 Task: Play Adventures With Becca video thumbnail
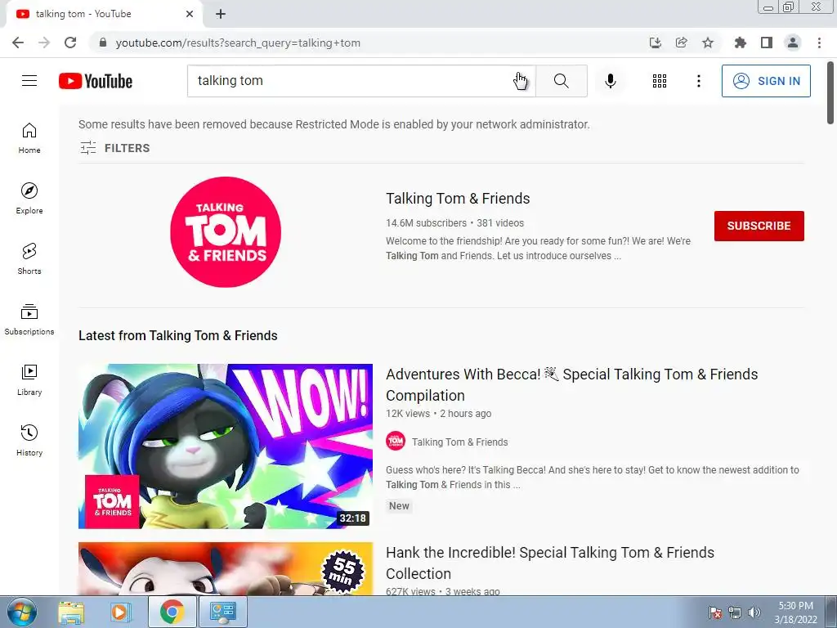point(226,446)
